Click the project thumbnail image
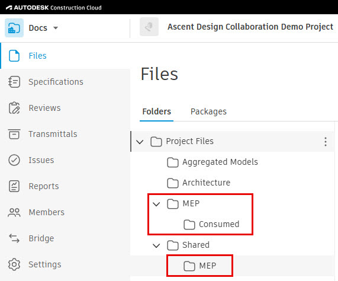The width and height of the screenshot is (338, 281). pyautogui.click(x=149, y=27)
